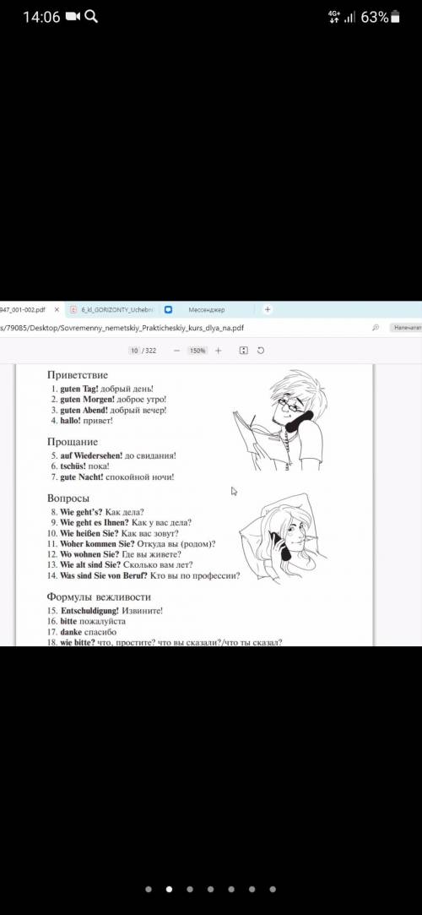Zoom in with the plus icon
The image size is (422, 915).
pos(218,351)
